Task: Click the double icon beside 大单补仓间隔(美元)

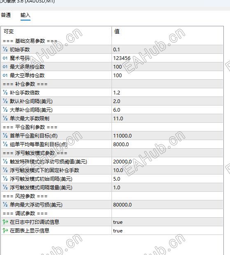Action: [x=5, y=110]
